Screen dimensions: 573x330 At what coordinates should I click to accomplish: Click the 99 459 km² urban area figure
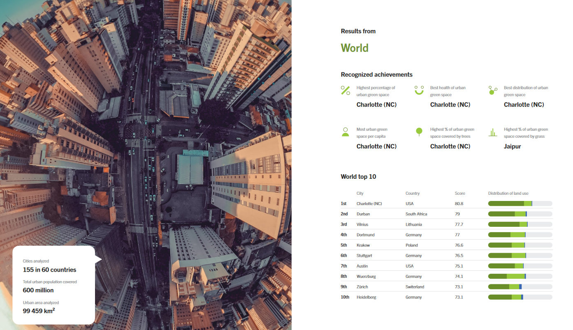coord(39,311)
